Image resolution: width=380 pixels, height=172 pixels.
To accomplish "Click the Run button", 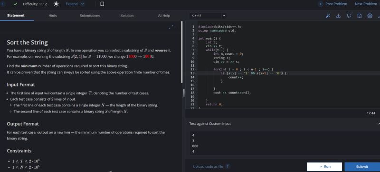I will coord(324,166).
